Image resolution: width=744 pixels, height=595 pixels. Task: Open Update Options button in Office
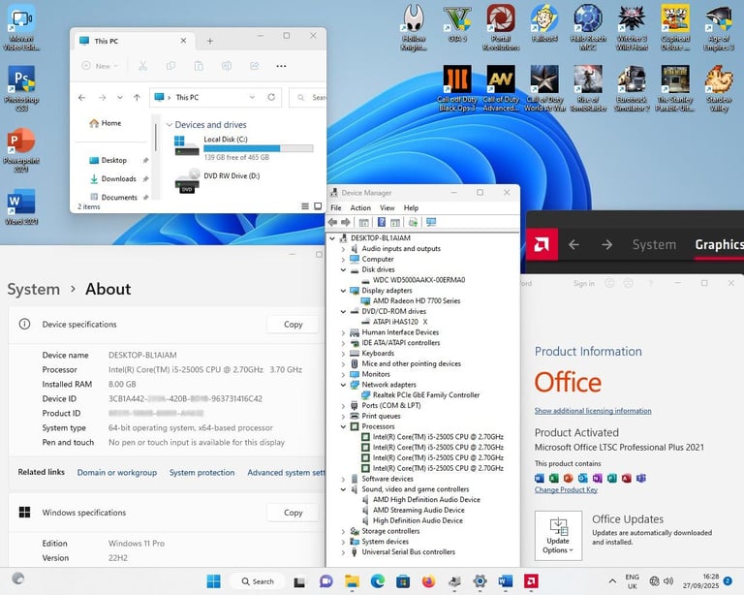(558, 536)
